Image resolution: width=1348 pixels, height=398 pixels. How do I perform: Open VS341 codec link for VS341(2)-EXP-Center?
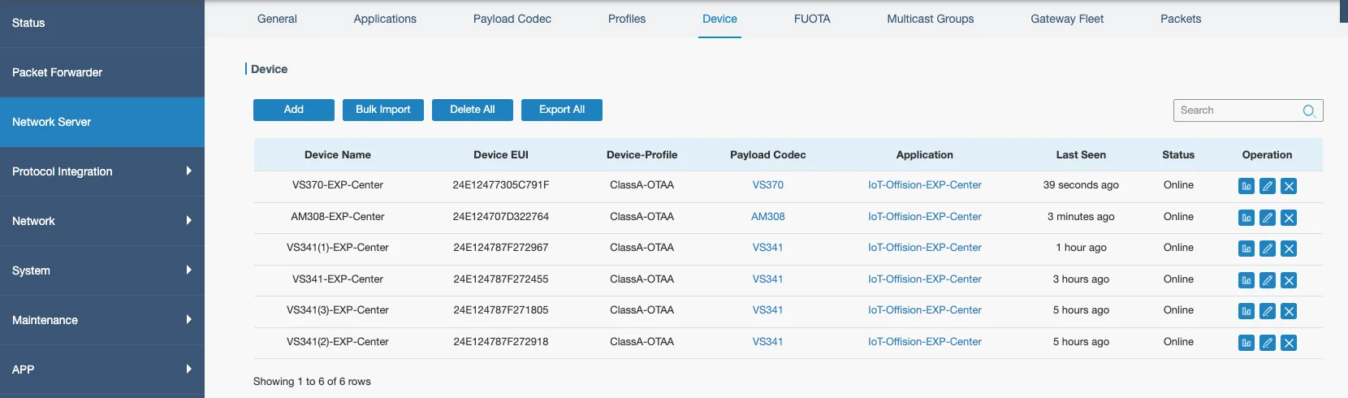[x=768, y=342]
